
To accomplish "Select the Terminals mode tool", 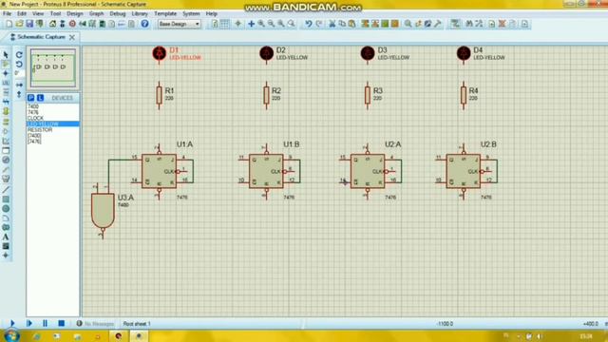I will pyautogui.click(x=6, y=122).
